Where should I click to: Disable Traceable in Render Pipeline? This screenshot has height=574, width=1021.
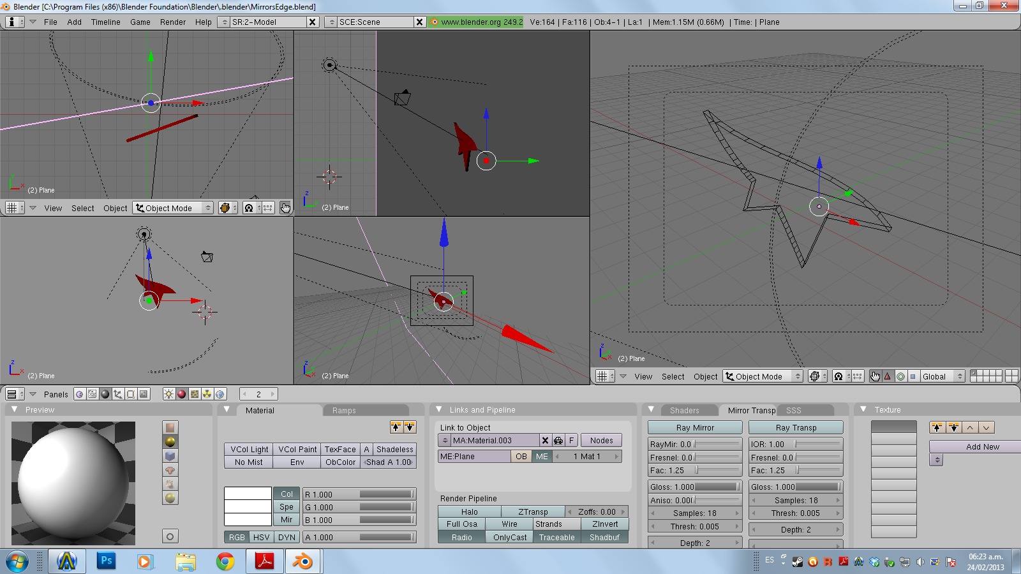click(x=556, y=537)
